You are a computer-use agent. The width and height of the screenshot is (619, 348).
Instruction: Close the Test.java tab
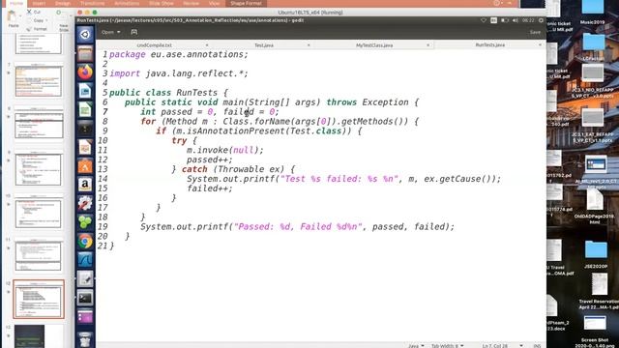pos(309,45)
